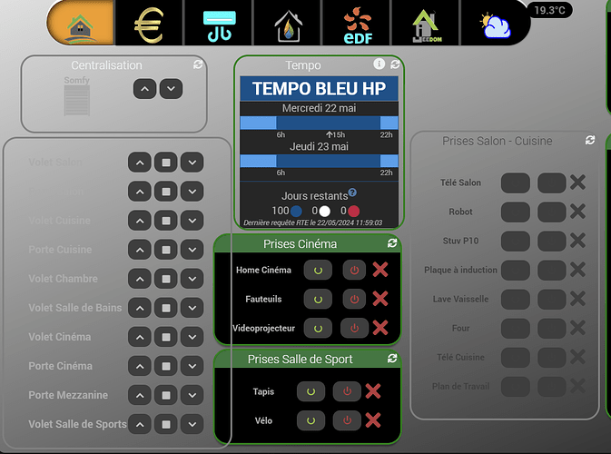Click X beside Lave Vaisselle
The height and width of the screenshot is (454, 611).
(578, 299)
